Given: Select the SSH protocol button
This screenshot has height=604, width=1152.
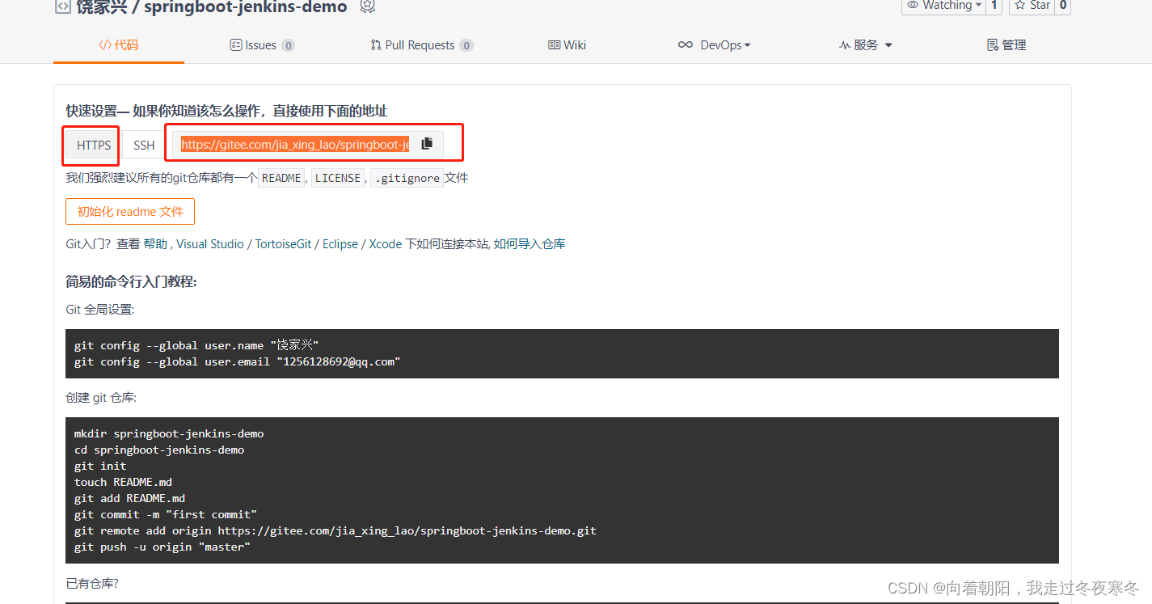Looking at the screenshot, I should coord(144,146).
